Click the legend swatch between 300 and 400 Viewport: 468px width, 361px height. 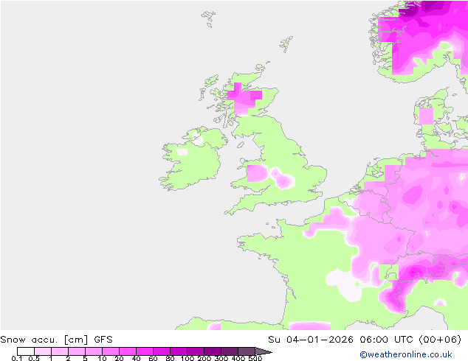tap(230, 351)
